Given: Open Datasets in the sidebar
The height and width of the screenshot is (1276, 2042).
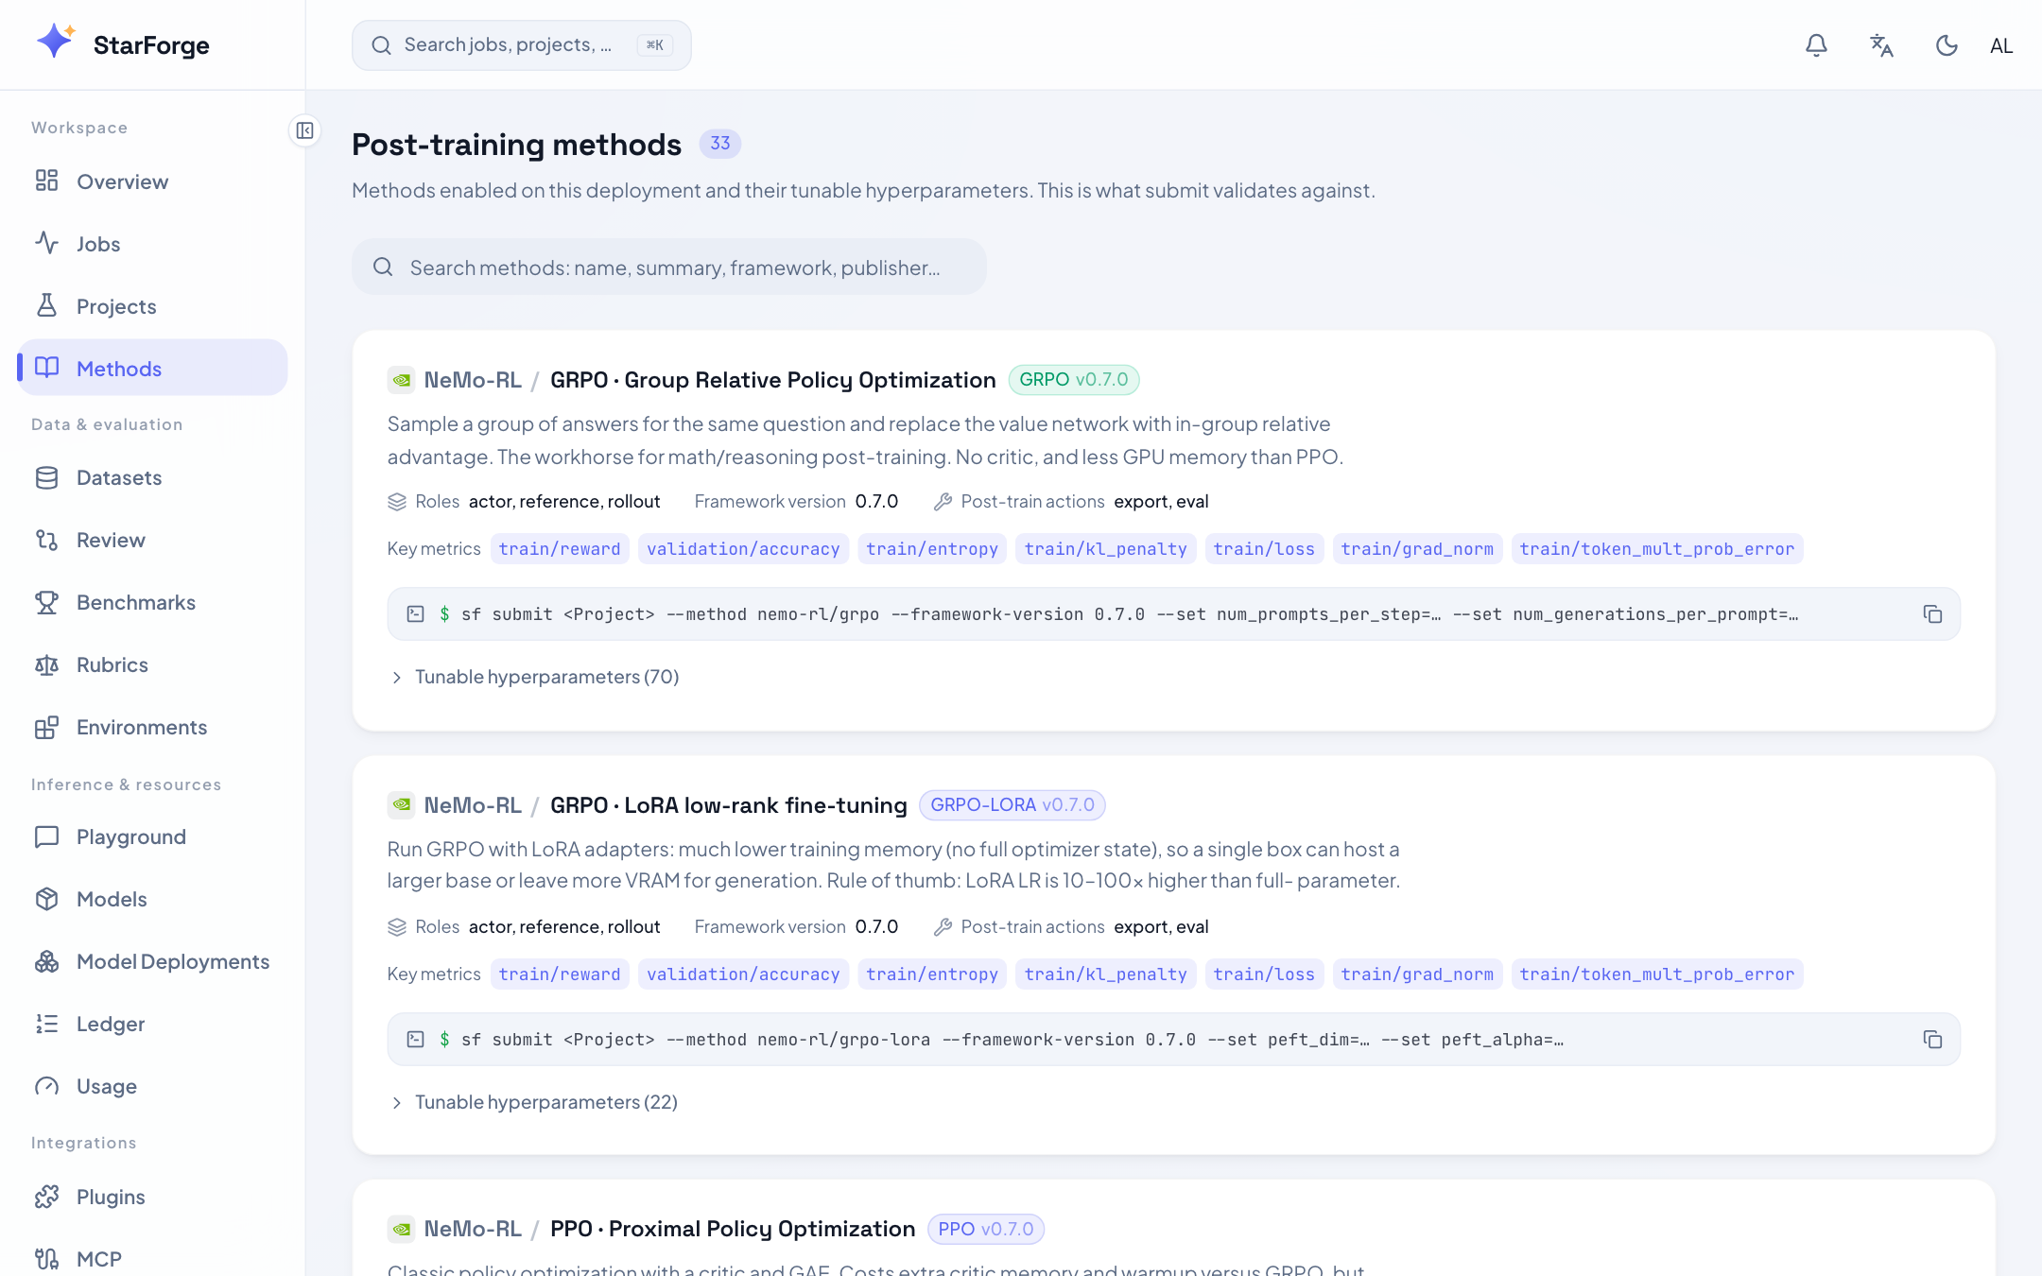Looking at the screenshot, I should pos(152,477).
